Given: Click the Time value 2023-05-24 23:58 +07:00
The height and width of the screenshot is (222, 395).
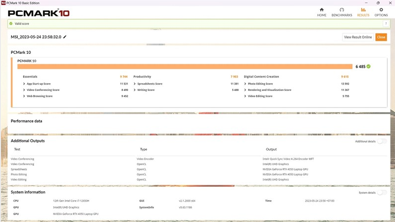Looking at the screenshot, I should [x=320, y=201].
